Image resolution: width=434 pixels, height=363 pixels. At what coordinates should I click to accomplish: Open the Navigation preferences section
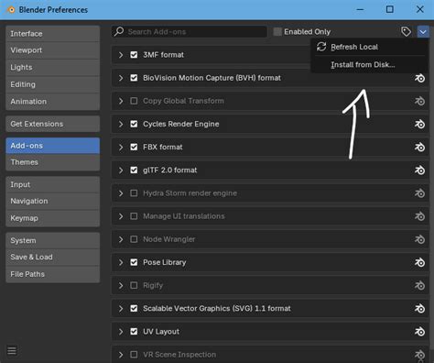(x=53, y=201)
